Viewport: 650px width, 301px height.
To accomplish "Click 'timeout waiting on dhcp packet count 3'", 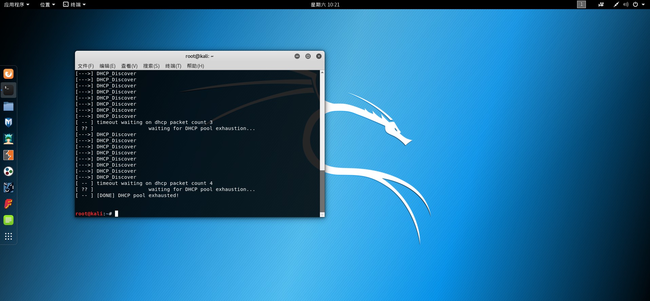I will tap(155, 122).
